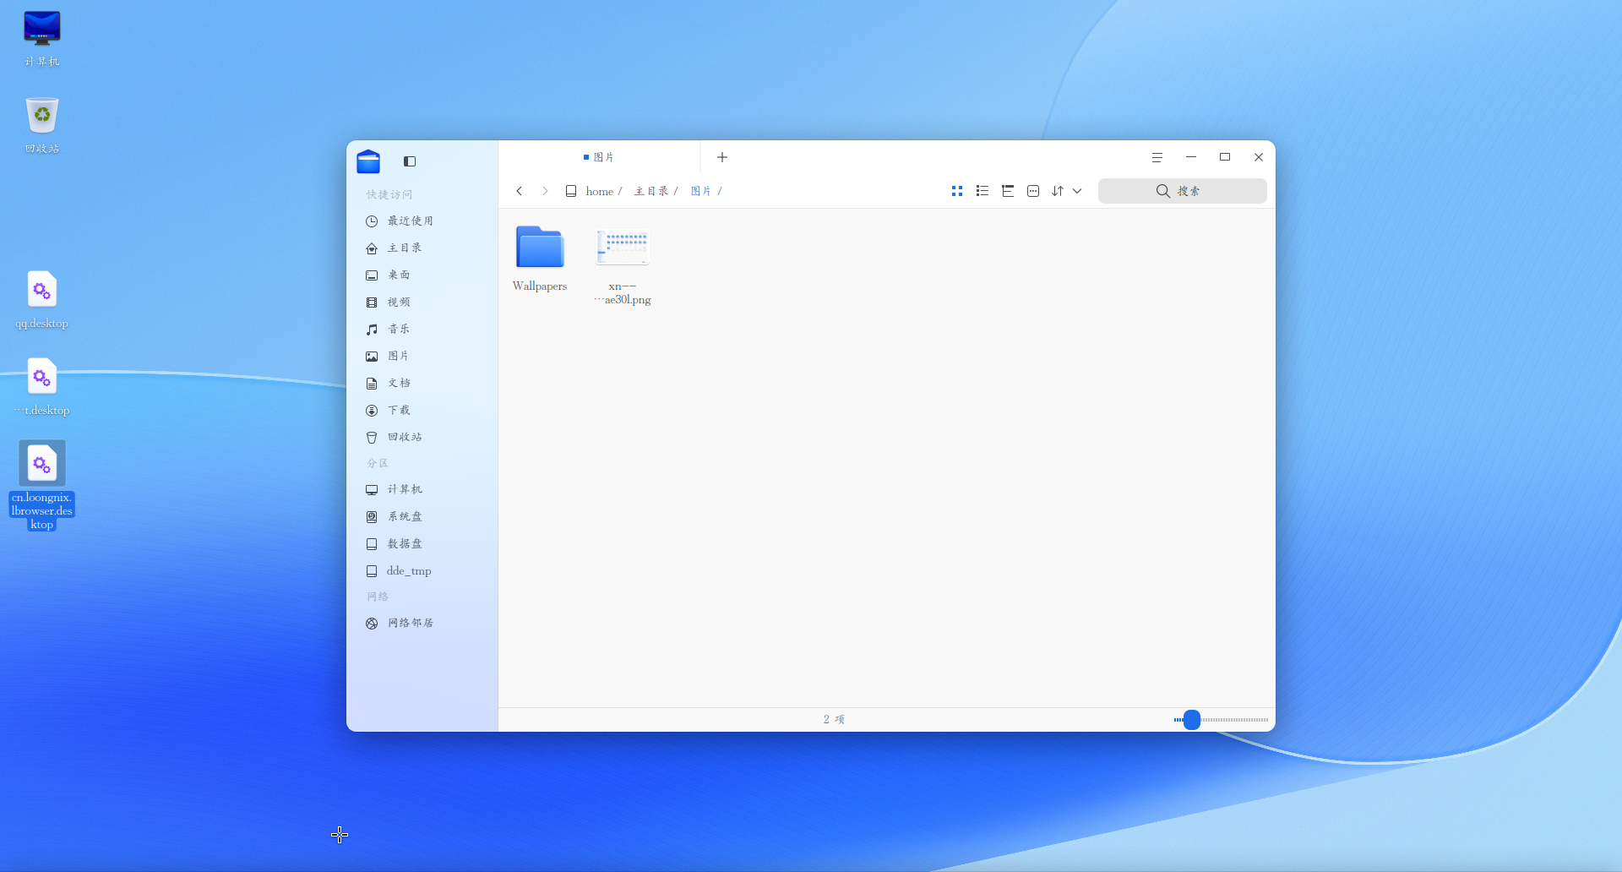Screen dimensions: 1622x872
Task: Switch to tree view
Action: (x=1008, y=191)
